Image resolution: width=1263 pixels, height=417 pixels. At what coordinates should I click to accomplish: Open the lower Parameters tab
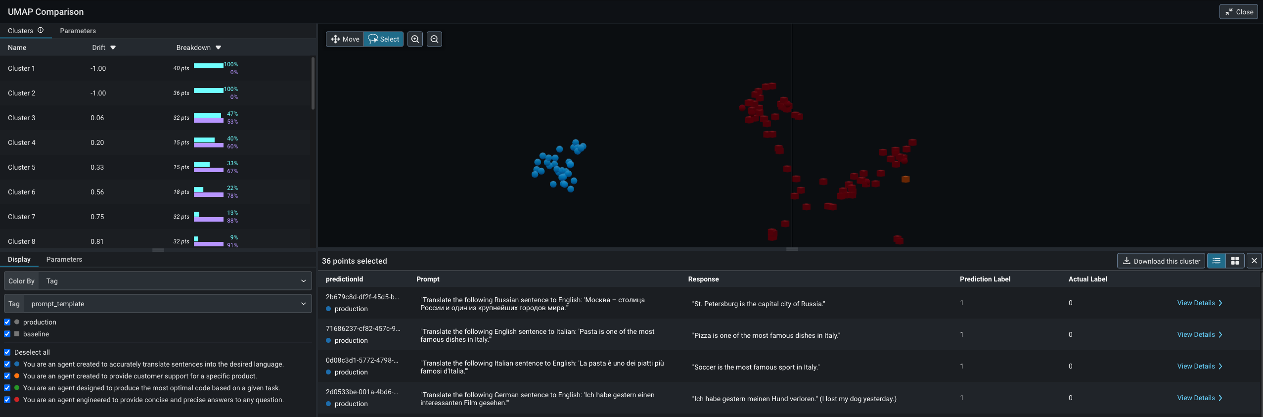pos(64,259)
